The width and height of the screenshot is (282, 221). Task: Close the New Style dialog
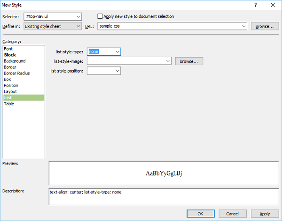(x=273, y=5)
